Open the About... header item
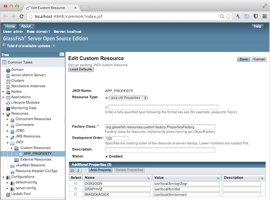The width and height of the screenshot is (270, 200). coord(27,26)
